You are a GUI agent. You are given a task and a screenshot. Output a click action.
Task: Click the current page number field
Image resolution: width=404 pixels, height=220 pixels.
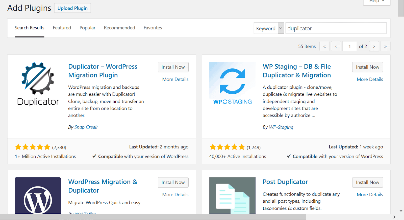click(x=350, y=46)
